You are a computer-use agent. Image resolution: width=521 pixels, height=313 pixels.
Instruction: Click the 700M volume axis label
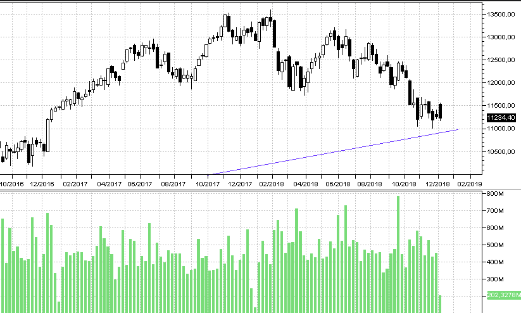point(495,210)
